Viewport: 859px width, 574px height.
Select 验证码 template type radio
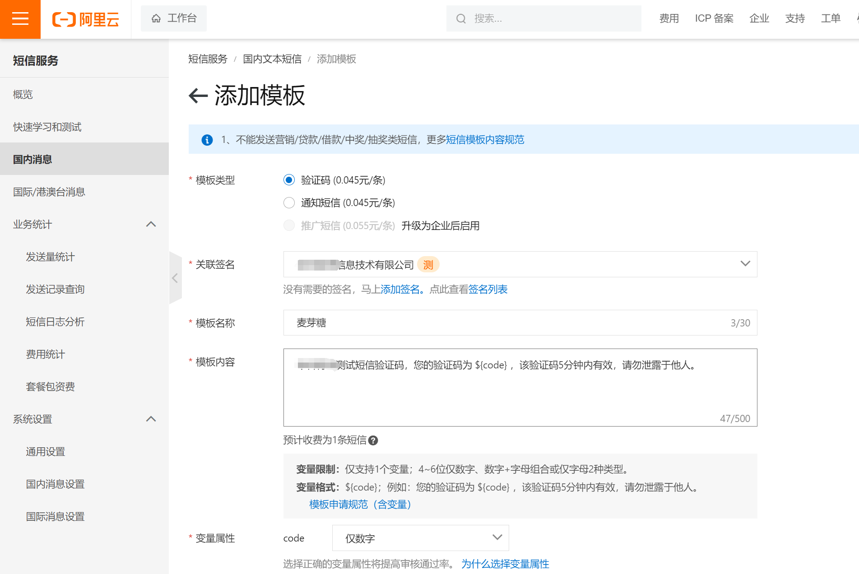(289, 180)
